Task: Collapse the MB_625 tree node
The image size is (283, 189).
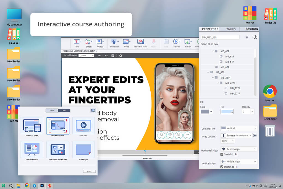Action: (x=208, y=72)
